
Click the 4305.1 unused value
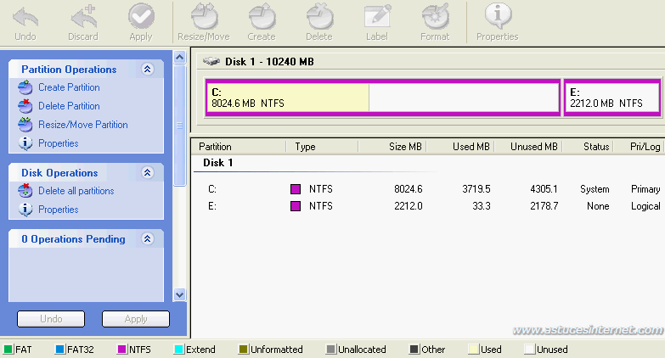544,189
